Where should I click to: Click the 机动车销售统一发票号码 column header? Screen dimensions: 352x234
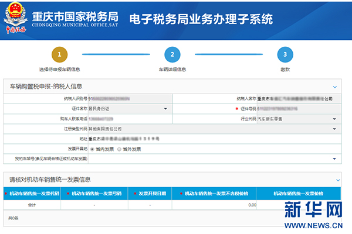(x=94, y=194)
